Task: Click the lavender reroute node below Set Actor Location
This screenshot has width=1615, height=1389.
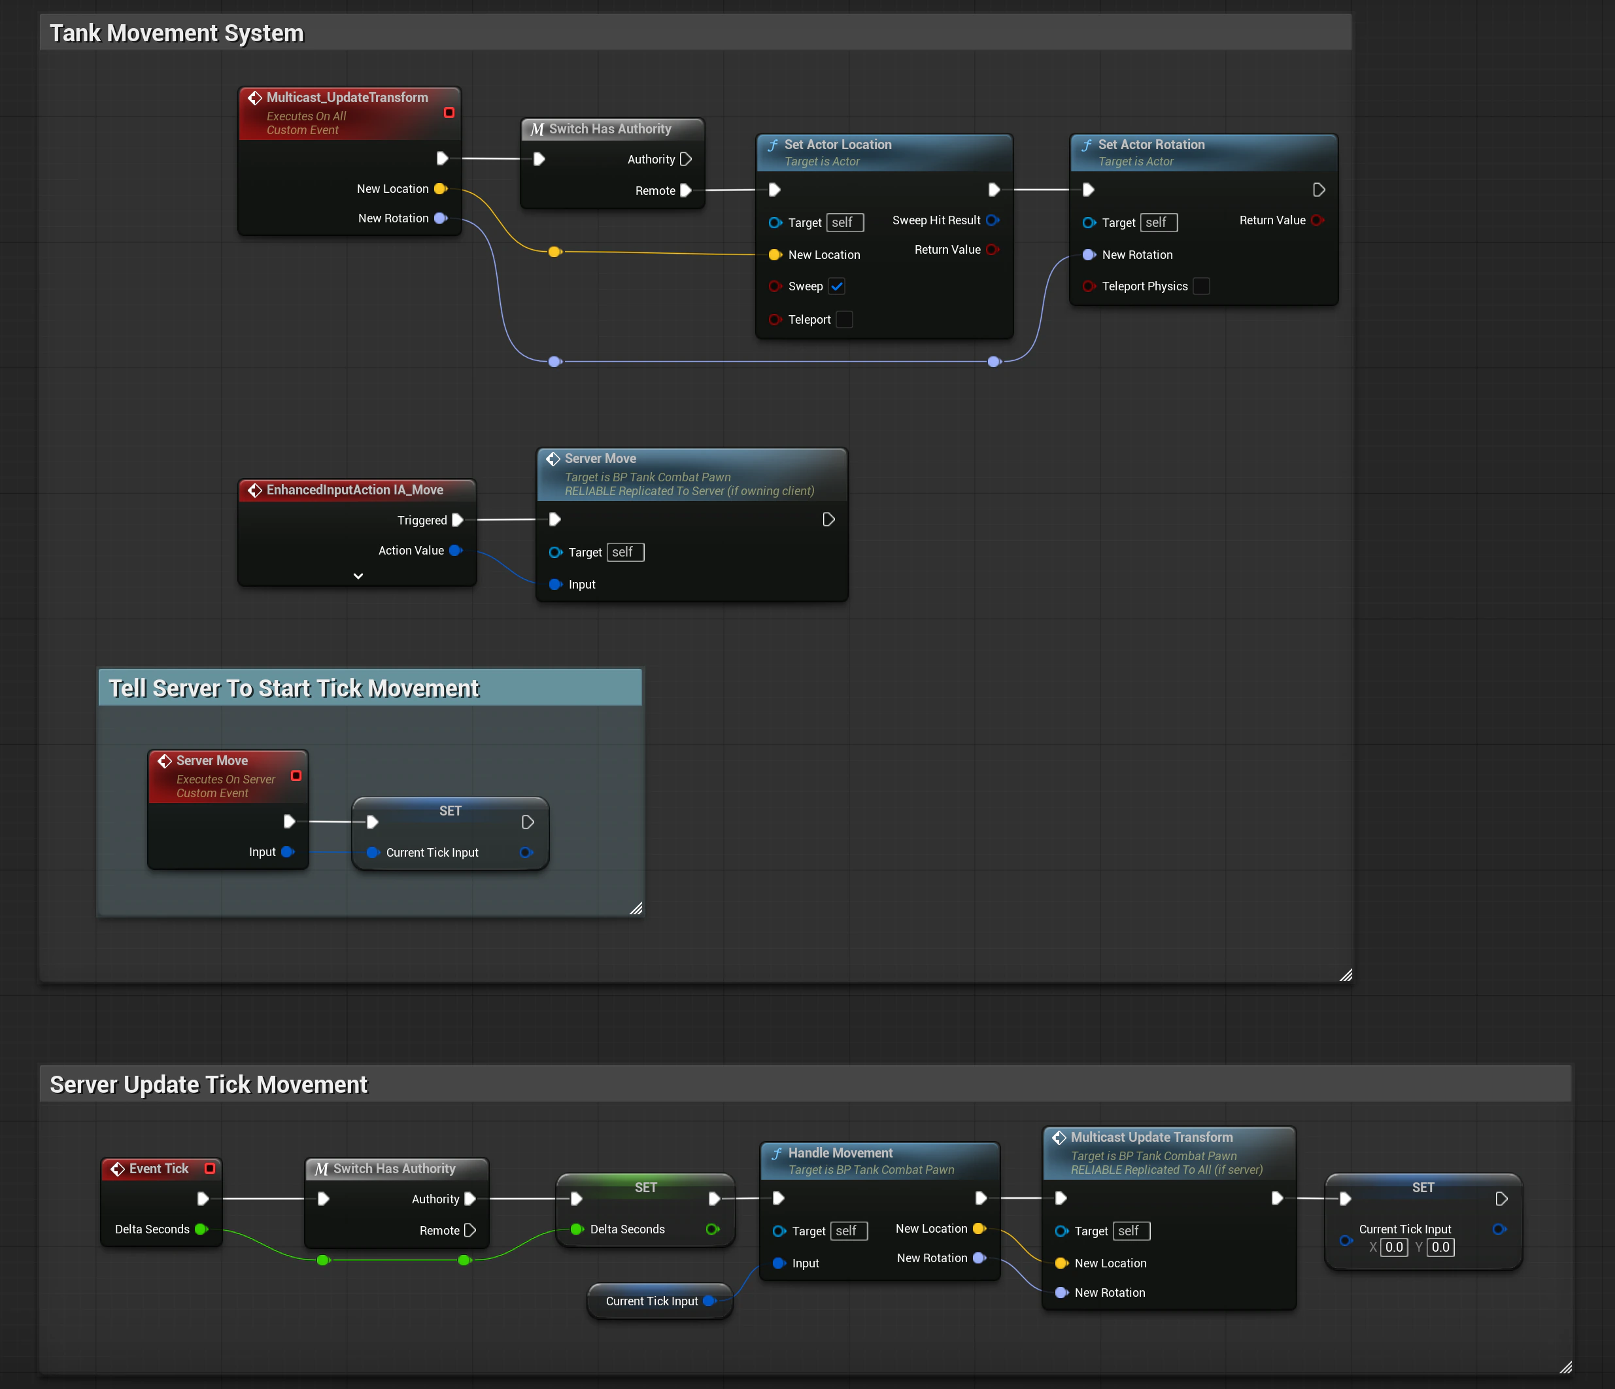Action: [994, 362]
